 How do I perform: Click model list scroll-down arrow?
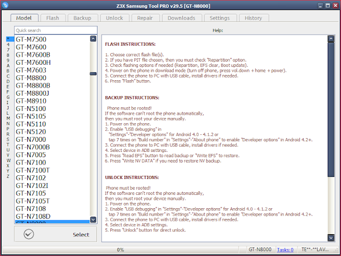(x=93, y=219)
